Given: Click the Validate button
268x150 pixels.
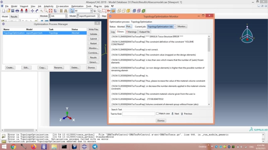Looking at the screenshot, I should 93,34.
